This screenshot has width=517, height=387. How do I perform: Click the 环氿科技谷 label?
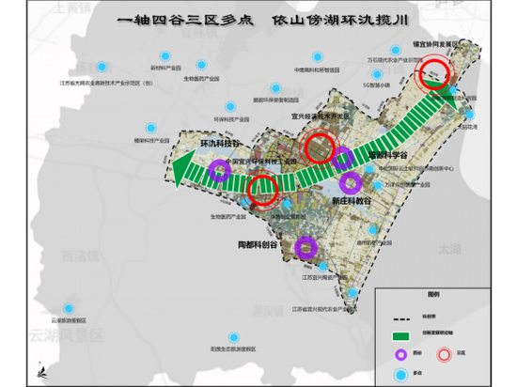pyautogui.click(x=220, y=144)
